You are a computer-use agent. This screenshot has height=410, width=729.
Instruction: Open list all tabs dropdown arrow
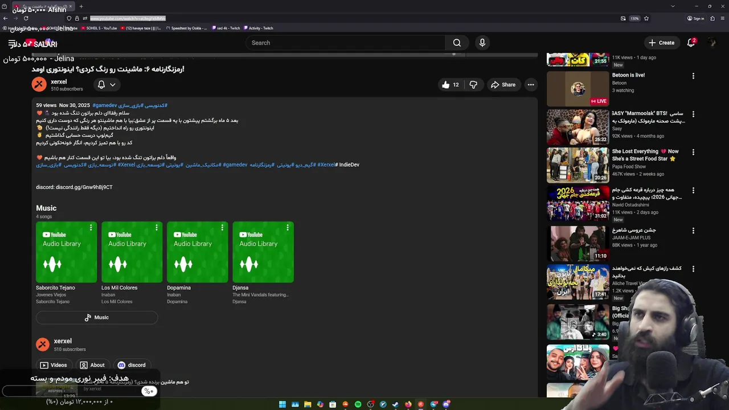click(x=673, y=6)
